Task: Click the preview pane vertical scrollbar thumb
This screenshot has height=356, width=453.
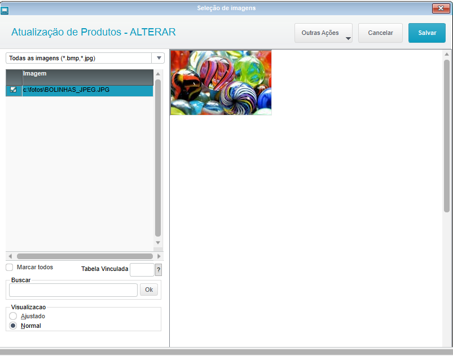Action: point(447,136)
